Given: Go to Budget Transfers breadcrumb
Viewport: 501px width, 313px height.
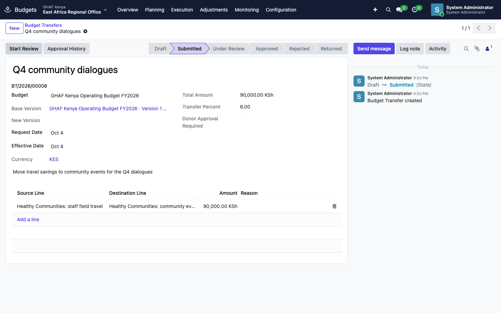Looking at the screenshot, I should (x=43, y=25).
